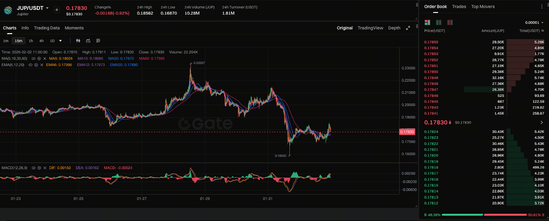This screenshot has height=221, width=549.
Task: Open the JUP/USDT pair selector dropdown
Action: [x=47, y=8]
